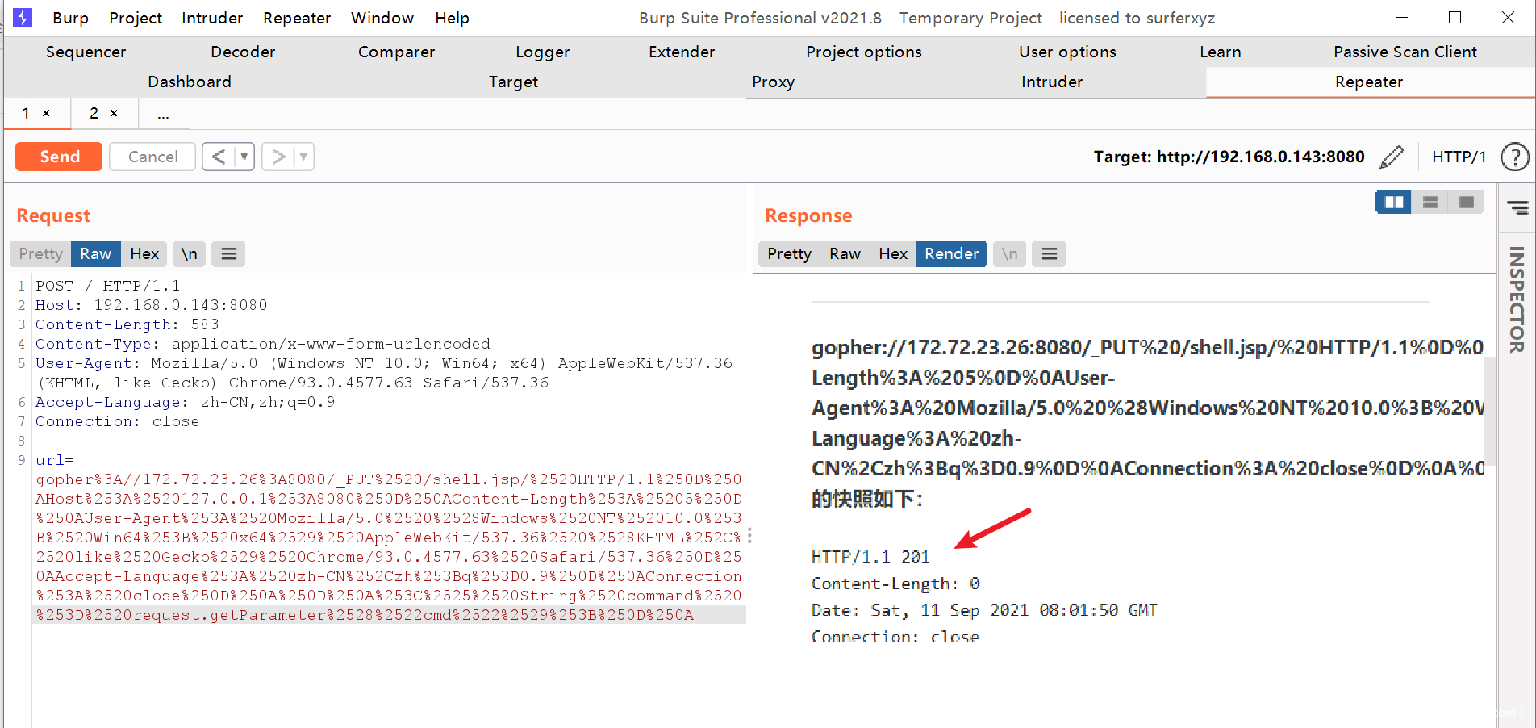The width and height of the screenshot is (1536, 728).
Task: Switch to the Comparer tab
Action: (x=396, y=52)
